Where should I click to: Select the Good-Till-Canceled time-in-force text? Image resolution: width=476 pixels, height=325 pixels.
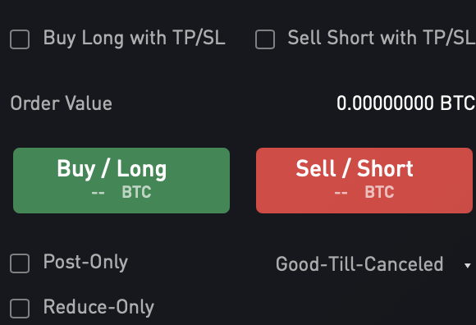[x=359, y=264]
